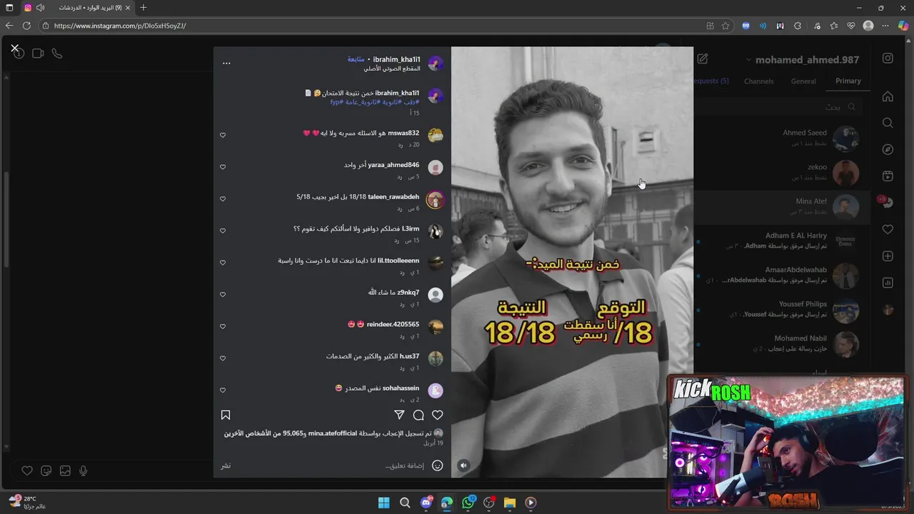This screenshot has height=514, width=914.
Task: Switch to the Primary inbox tab
Action: tap(848, 81)
